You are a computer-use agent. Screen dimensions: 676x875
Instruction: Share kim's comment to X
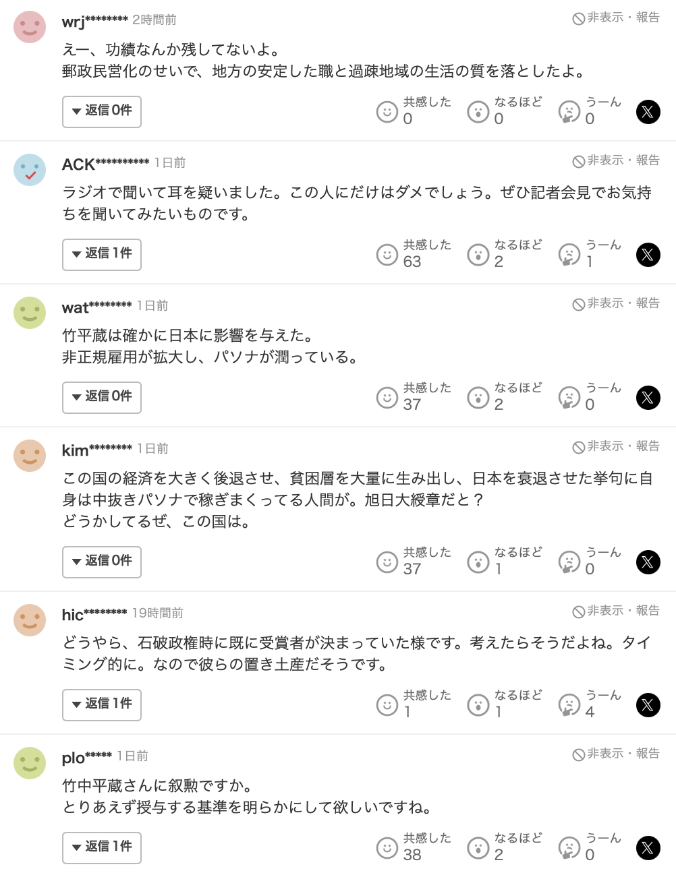tap(648, 562)
